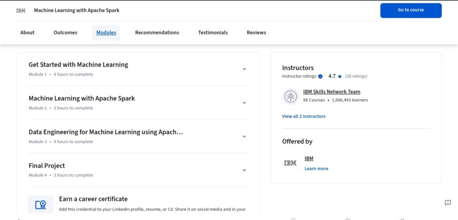This screenshot has height=220, width=458.
Task: Expand the Data Engineering for Machine Learning module
Action: pos(244,136)
